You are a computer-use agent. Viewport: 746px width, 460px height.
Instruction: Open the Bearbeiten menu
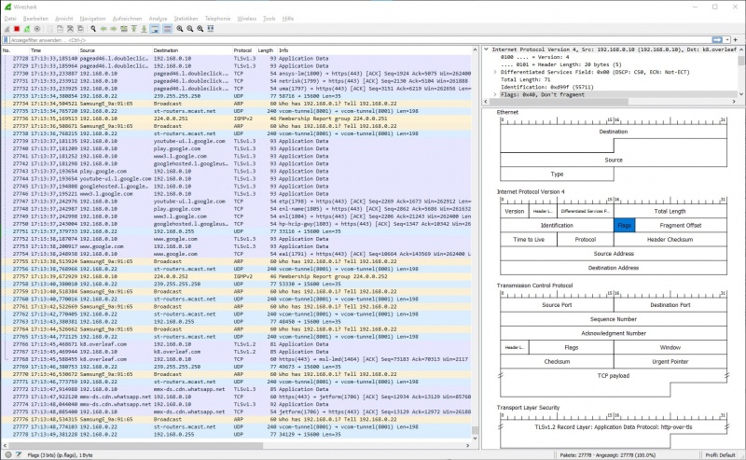coord(35,19)
